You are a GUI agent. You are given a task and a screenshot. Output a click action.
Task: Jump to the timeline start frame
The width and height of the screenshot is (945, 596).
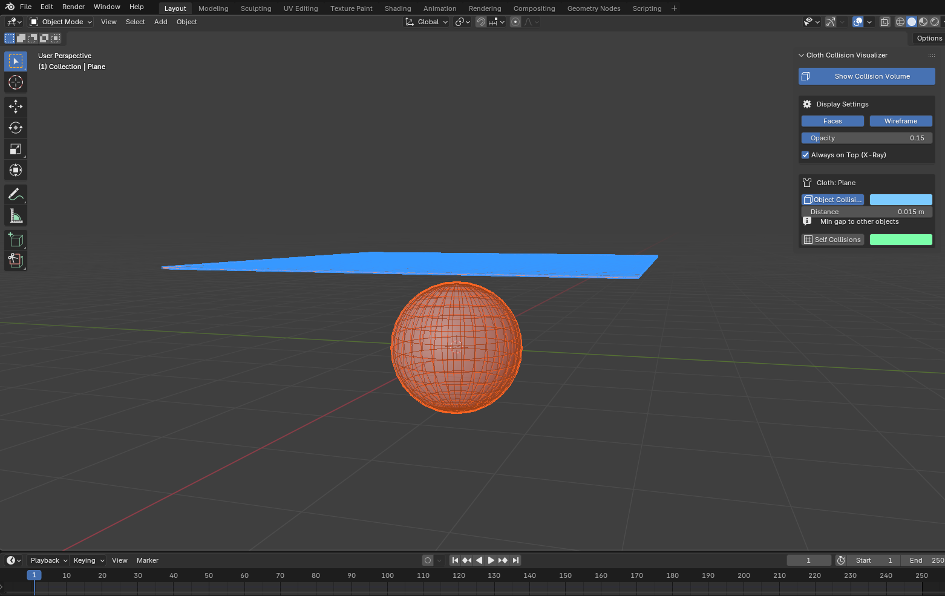coord(455,560)
